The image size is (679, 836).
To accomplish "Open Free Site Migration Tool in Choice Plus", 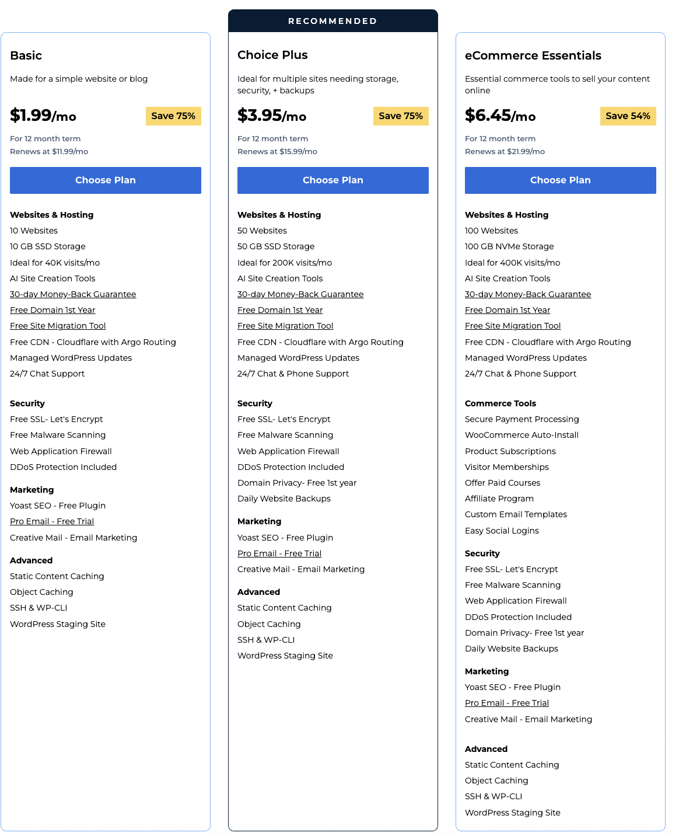I will tap(285, 326).
